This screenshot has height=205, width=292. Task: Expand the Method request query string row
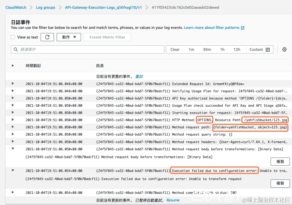pyautogui.click(x=13, y=134)
